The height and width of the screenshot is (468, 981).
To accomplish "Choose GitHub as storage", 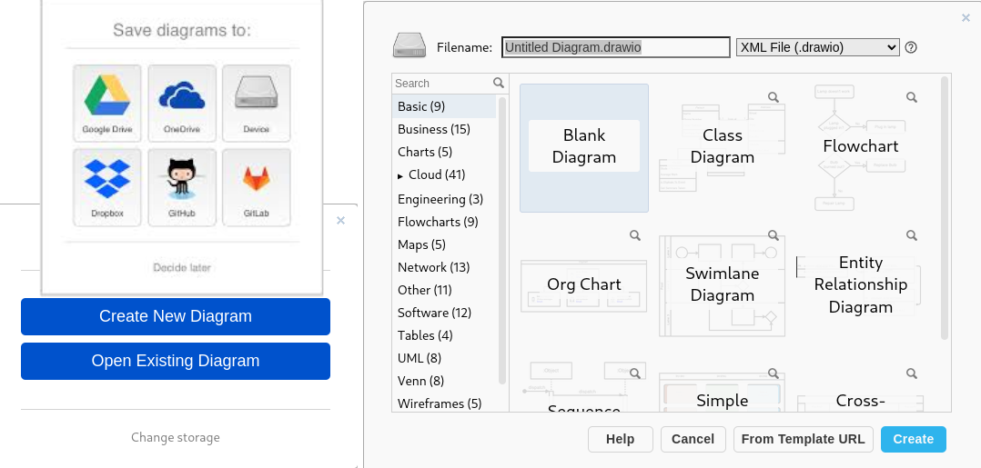I will (182, 187).
